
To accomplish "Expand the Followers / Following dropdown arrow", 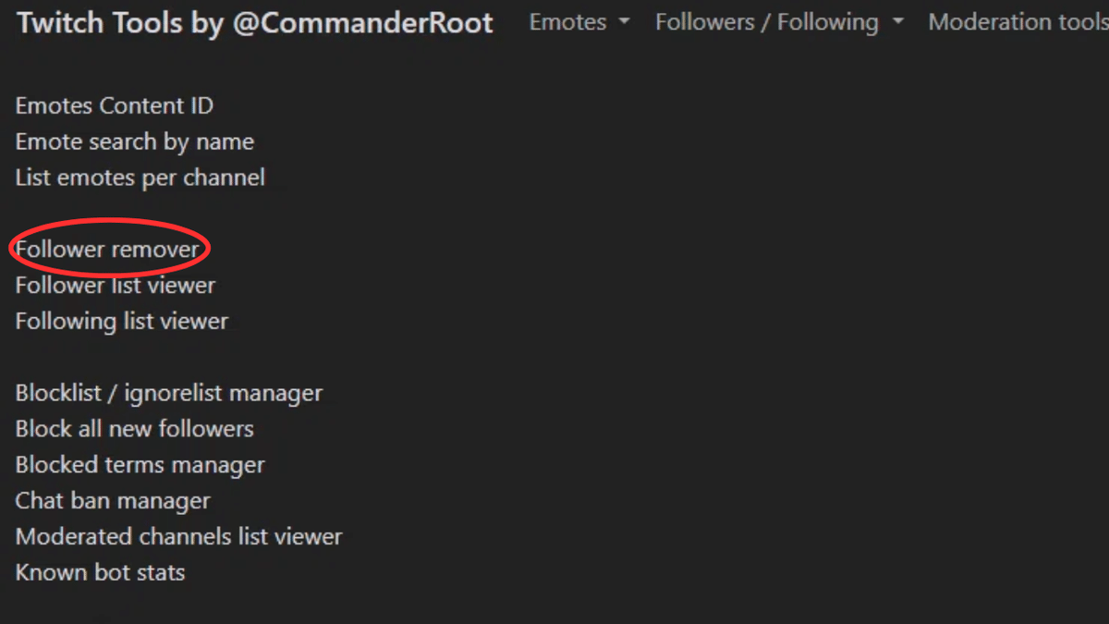I will [x=898, y=23].
